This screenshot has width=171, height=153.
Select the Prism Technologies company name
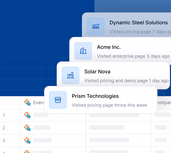(x=95, y=96)
